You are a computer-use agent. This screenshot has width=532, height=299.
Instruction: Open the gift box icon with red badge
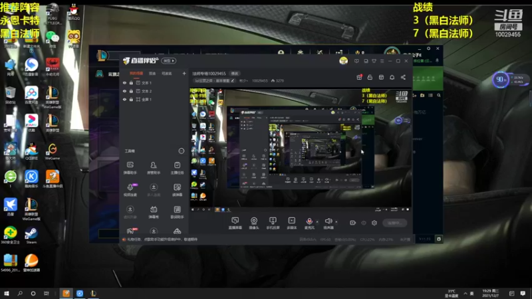tap(359, 77)
